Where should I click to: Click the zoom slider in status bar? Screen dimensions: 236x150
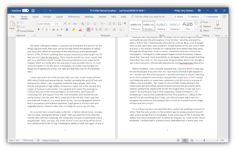click(204, 140)
